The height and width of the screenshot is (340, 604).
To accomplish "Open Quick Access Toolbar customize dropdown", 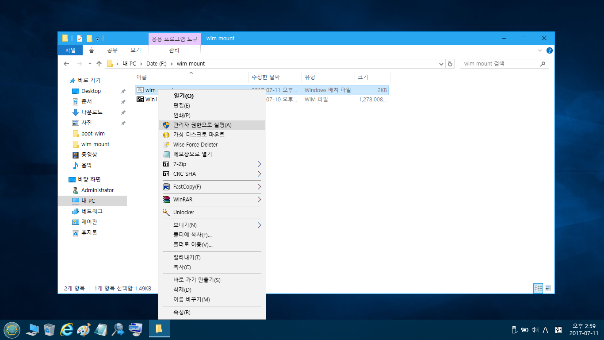I will 97,39.
